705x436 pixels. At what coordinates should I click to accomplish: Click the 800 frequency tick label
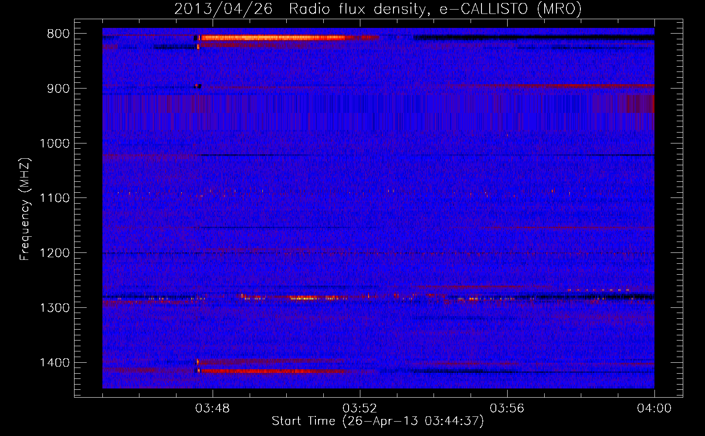58,34
